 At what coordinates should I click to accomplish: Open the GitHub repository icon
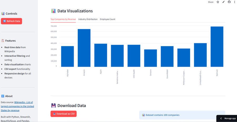point(229,2)
